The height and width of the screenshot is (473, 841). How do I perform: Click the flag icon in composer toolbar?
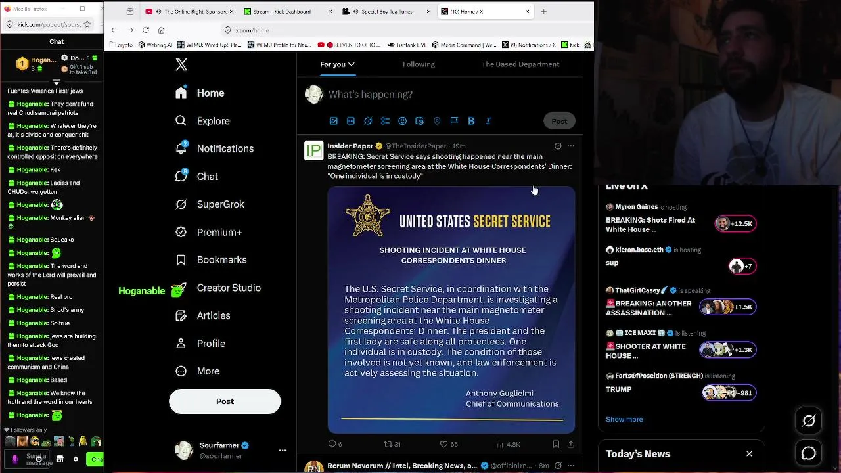pos(454,121)
